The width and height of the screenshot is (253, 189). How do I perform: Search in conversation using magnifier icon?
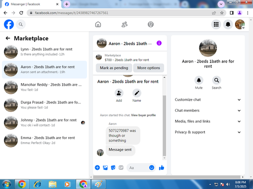[x=217, y=80]
